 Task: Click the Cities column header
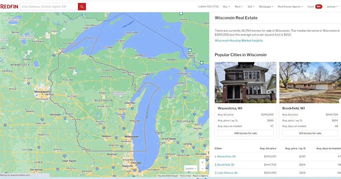click(x=218, y=149)
